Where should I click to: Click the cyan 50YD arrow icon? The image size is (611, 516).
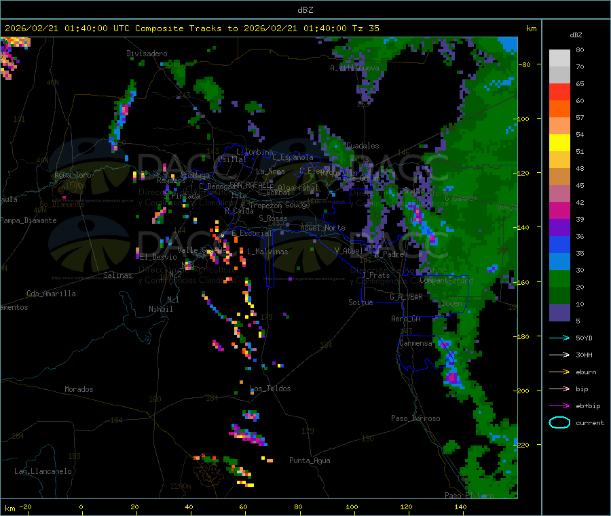(x=559, y=338)
